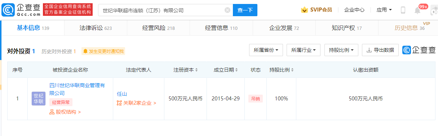Screen dimensions: 438x136
Task: Switch to 基本信息 tab
Action: coord(33,28)
